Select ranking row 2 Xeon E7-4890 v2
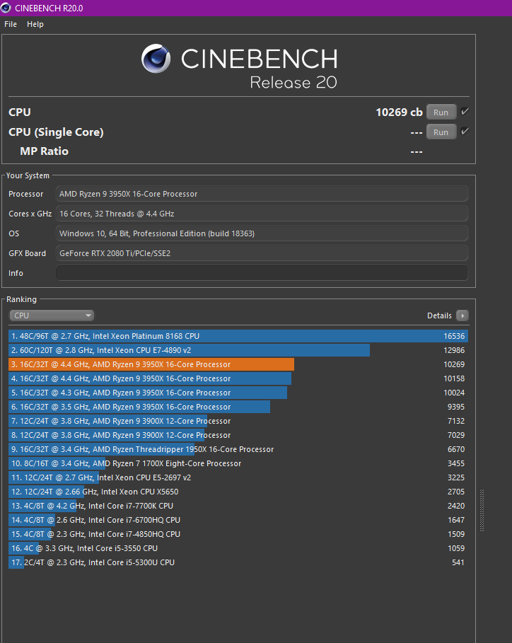The image size is (512, 643). 238,350
